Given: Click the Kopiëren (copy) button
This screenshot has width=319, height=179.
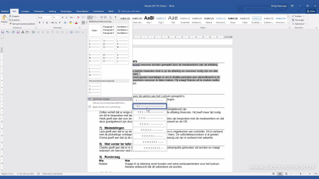Looking at the screenshot, I should (14, 20).
